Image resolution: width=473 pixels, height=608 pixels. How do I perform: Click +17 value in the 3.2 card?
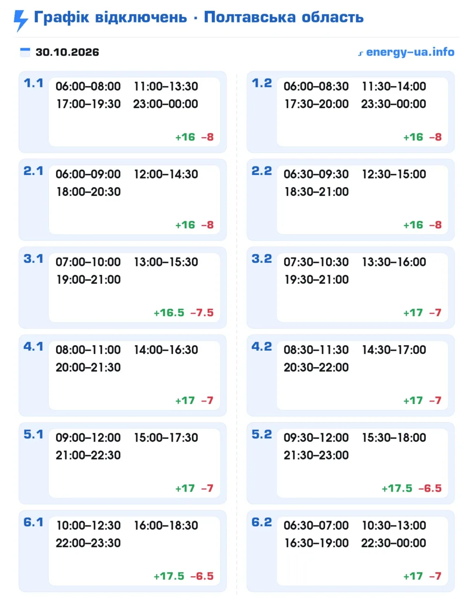[x=413, y=312]
